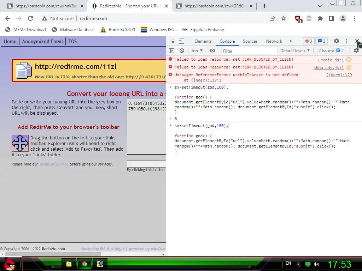Open a new browser tab
362x271 pixels.
click(x=264, y=6)
